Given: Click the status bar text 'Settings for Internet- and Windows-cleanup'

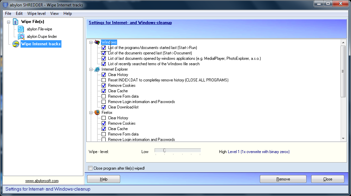Looking at the screenshot, I should [48, 189].
